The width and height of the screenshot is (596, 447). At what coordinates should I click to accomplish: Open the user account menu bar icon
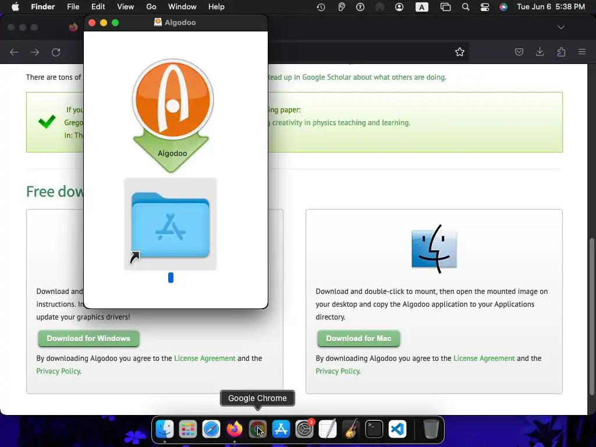[399, 7]
